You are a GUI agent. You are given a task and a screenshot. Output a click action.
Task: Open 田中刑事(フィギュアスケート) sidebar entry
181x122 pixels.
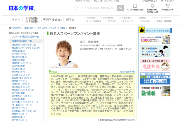(25, 102)
